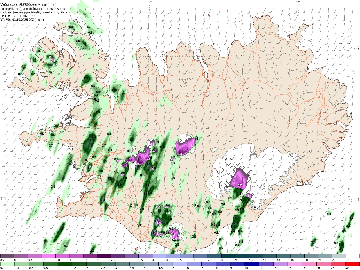The width and height of the screenshot is (360, 270).
Task: Pick the red-pink rain swatch between 25 and 30
Action: coord(338,264)
